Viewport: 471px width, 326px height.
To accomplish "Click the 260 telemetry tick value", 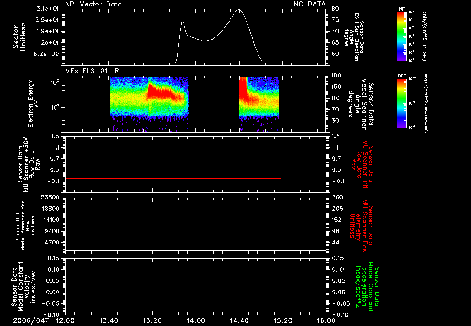I will pos(337,198).
